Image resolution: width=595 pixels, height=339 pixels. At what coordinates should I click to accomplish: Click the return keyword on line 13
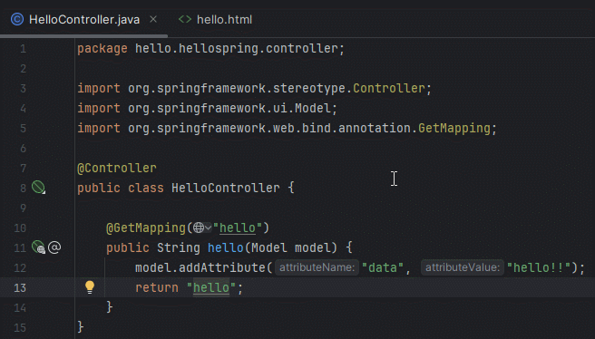click(x=157, y=287)
